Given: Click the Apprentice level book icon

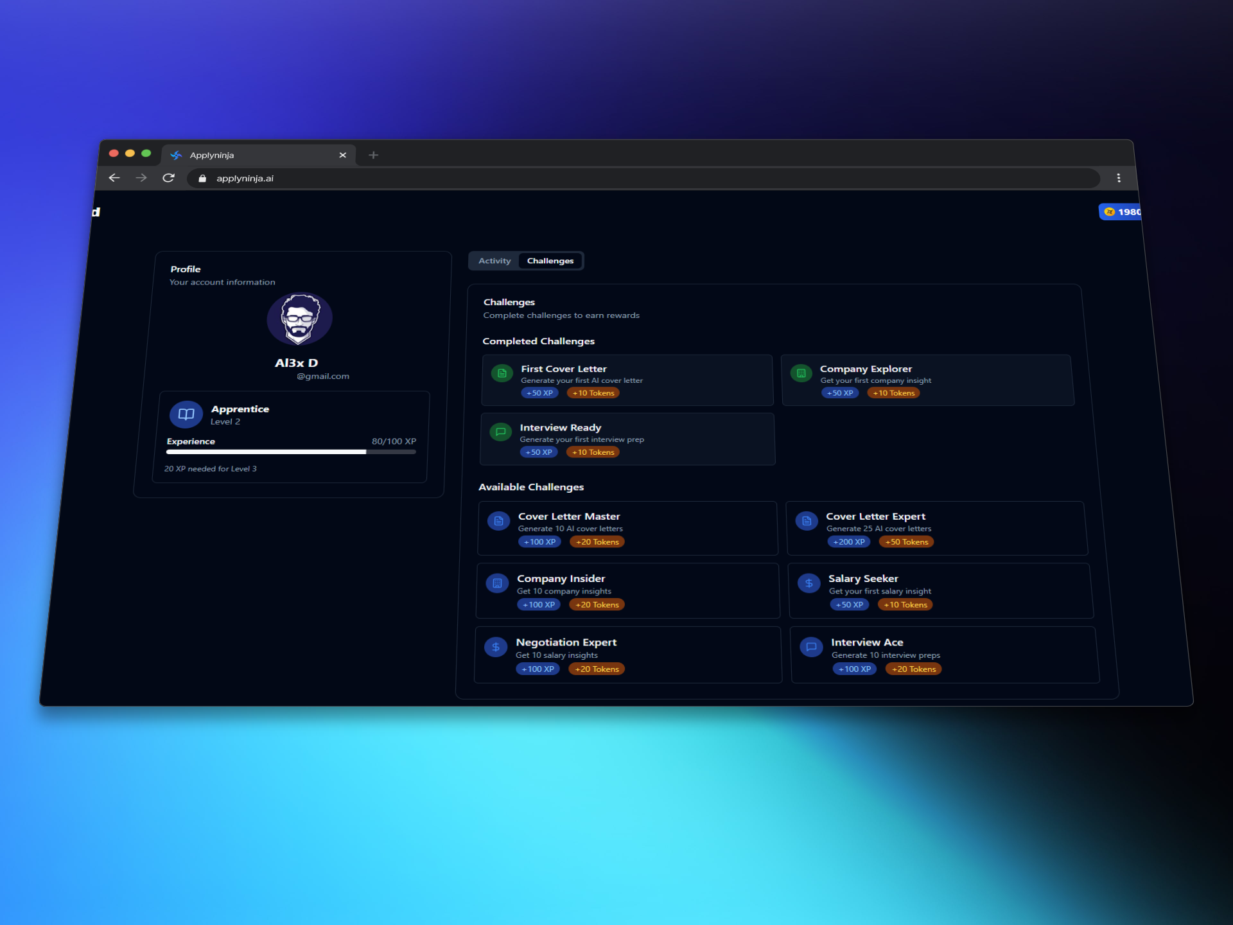Looking at the screenshot, I should [186, 414].
